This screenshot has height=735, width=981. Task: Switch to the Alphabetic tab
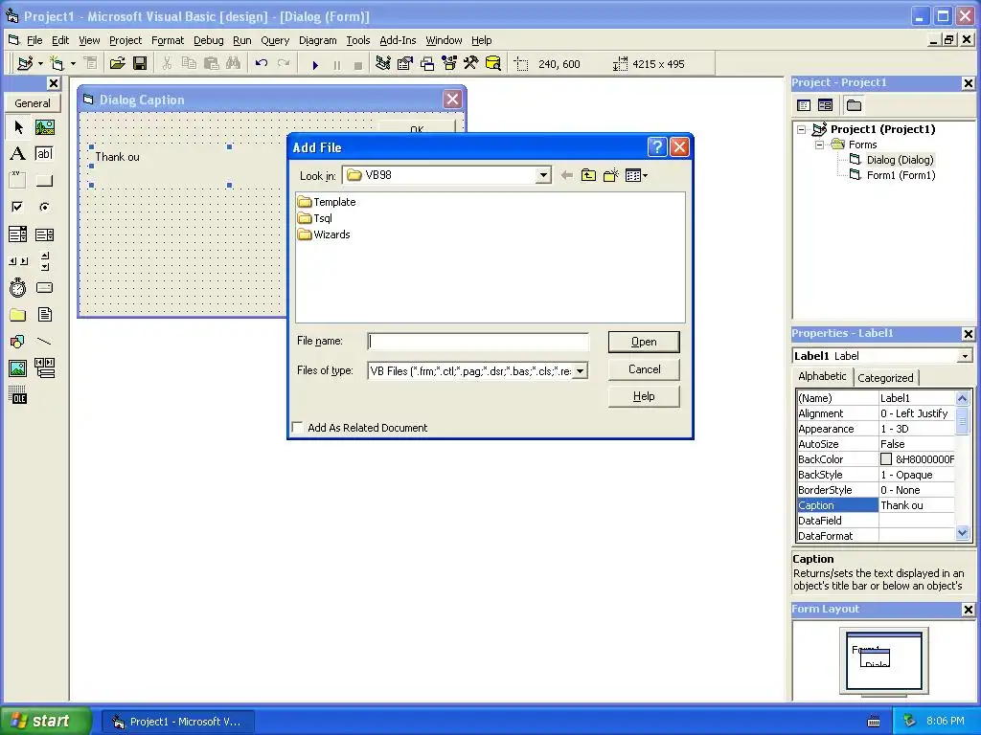click(x=822, y=376)
